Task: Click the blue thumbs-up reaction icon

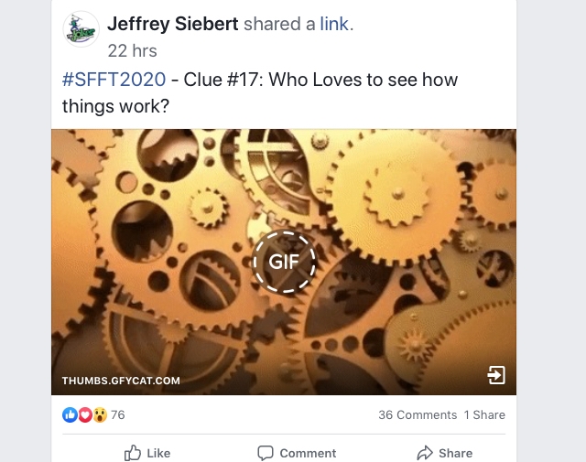Action: point(70,415)
